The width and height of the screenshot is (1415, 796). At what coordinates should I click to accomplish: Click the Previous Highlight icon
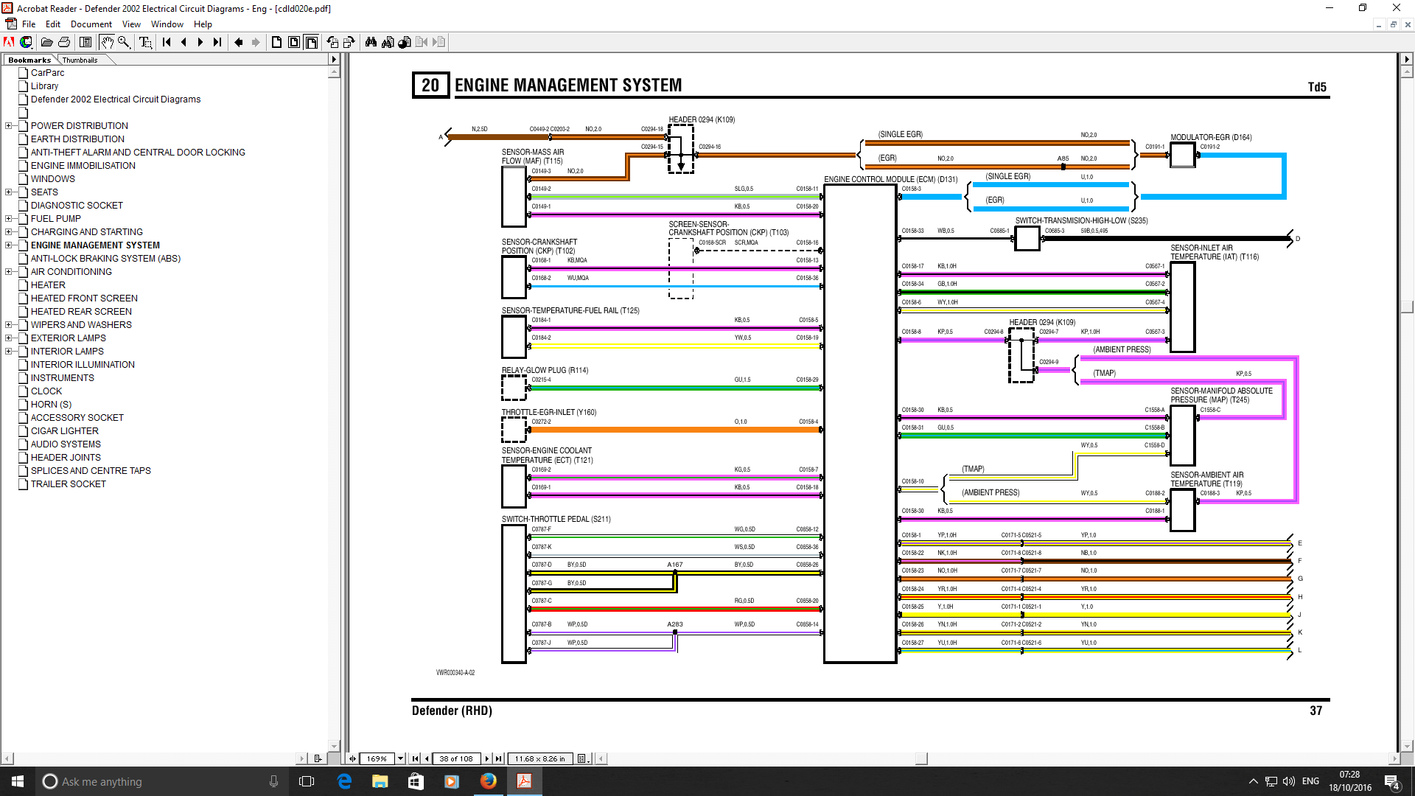coord(422,42)
